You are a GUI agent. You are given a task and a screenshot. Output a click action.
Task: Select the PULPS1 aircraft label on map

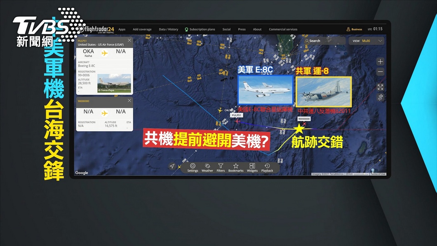tap(236, 115)
